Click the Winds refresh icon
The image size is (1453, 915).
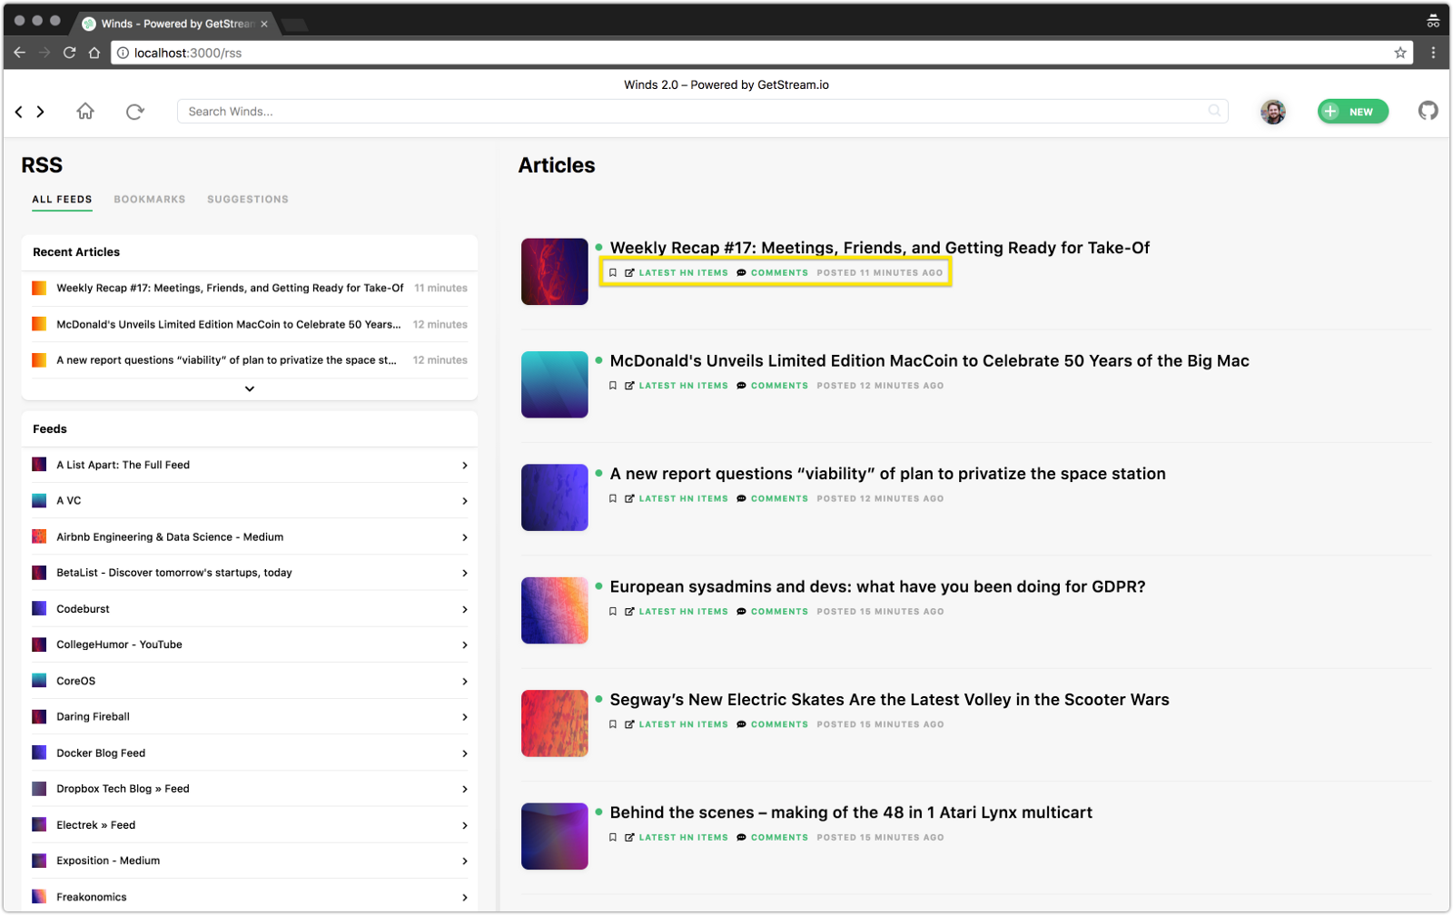(x=134, y=111)
